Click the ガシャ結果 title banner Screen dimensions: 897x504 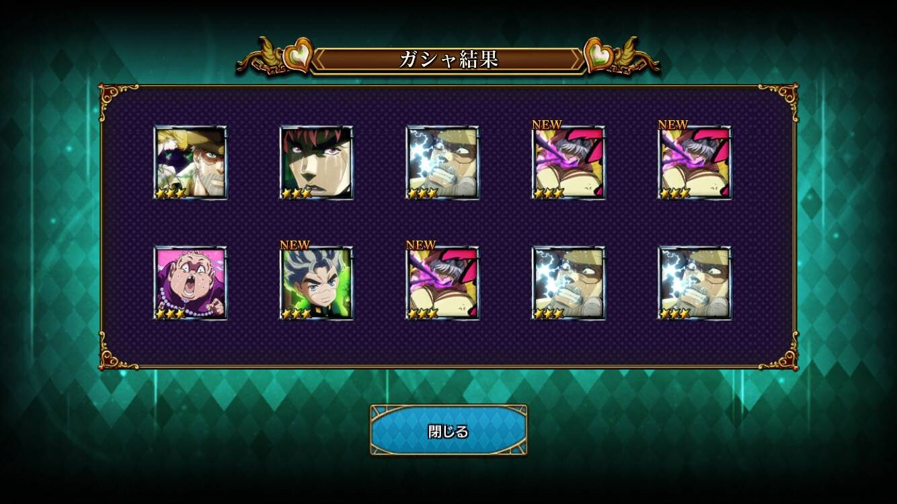(x=448, y=59)
